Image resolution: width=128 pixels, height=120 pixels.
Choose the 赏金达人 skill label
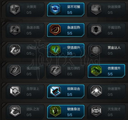point(114,48)
